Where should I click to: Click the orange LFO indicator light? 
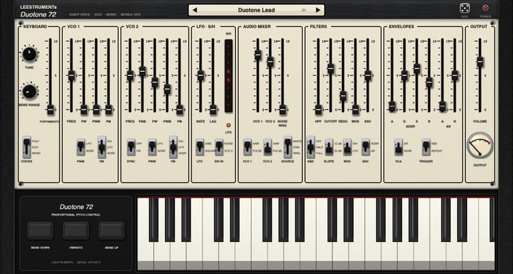[x=228, y=125]
